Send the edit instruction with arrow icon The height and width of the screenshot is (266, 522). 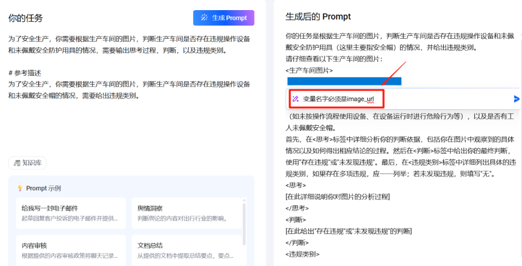click(517, 99)
